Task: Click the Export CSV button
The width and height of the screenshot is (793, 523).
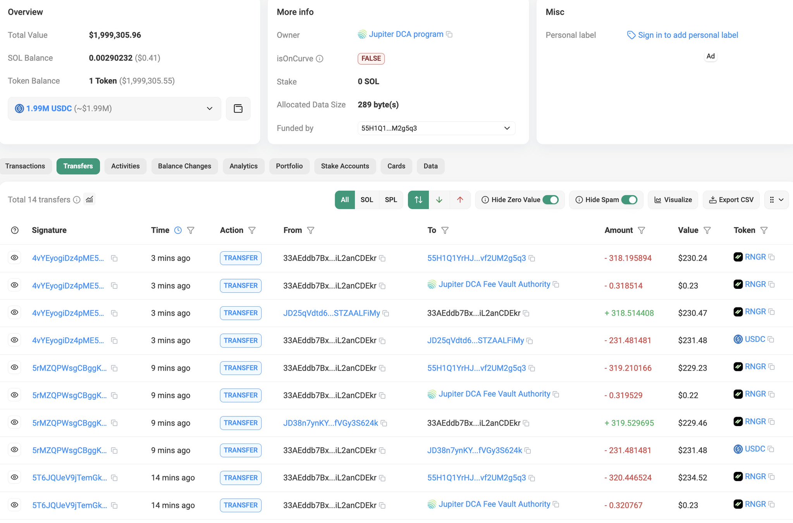Action: point(731,200)
